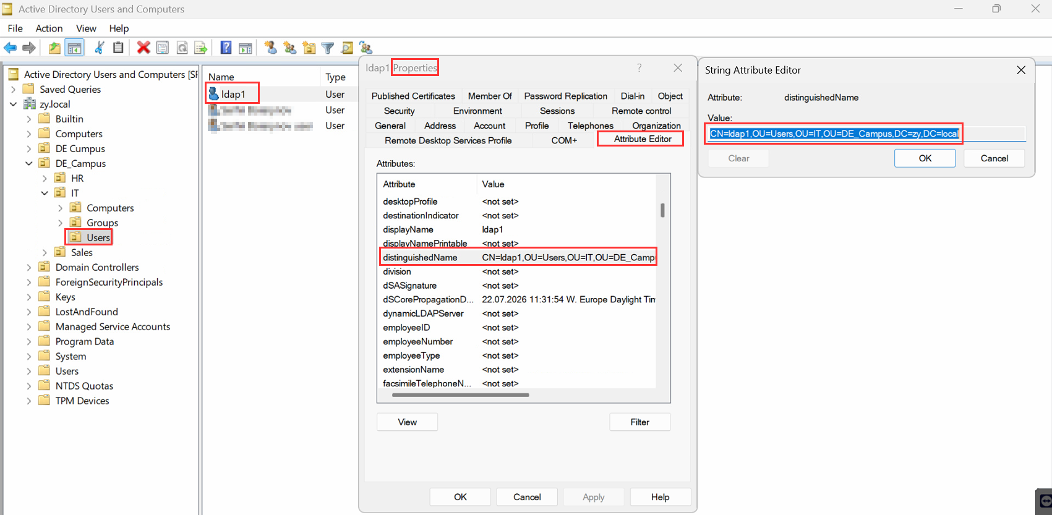Click the HR organizational unit icon

point(60,178)
